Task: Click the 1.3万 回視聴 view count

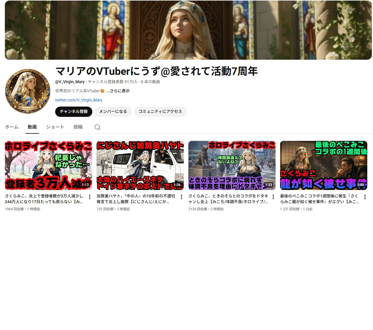Action: coord(290,209)
